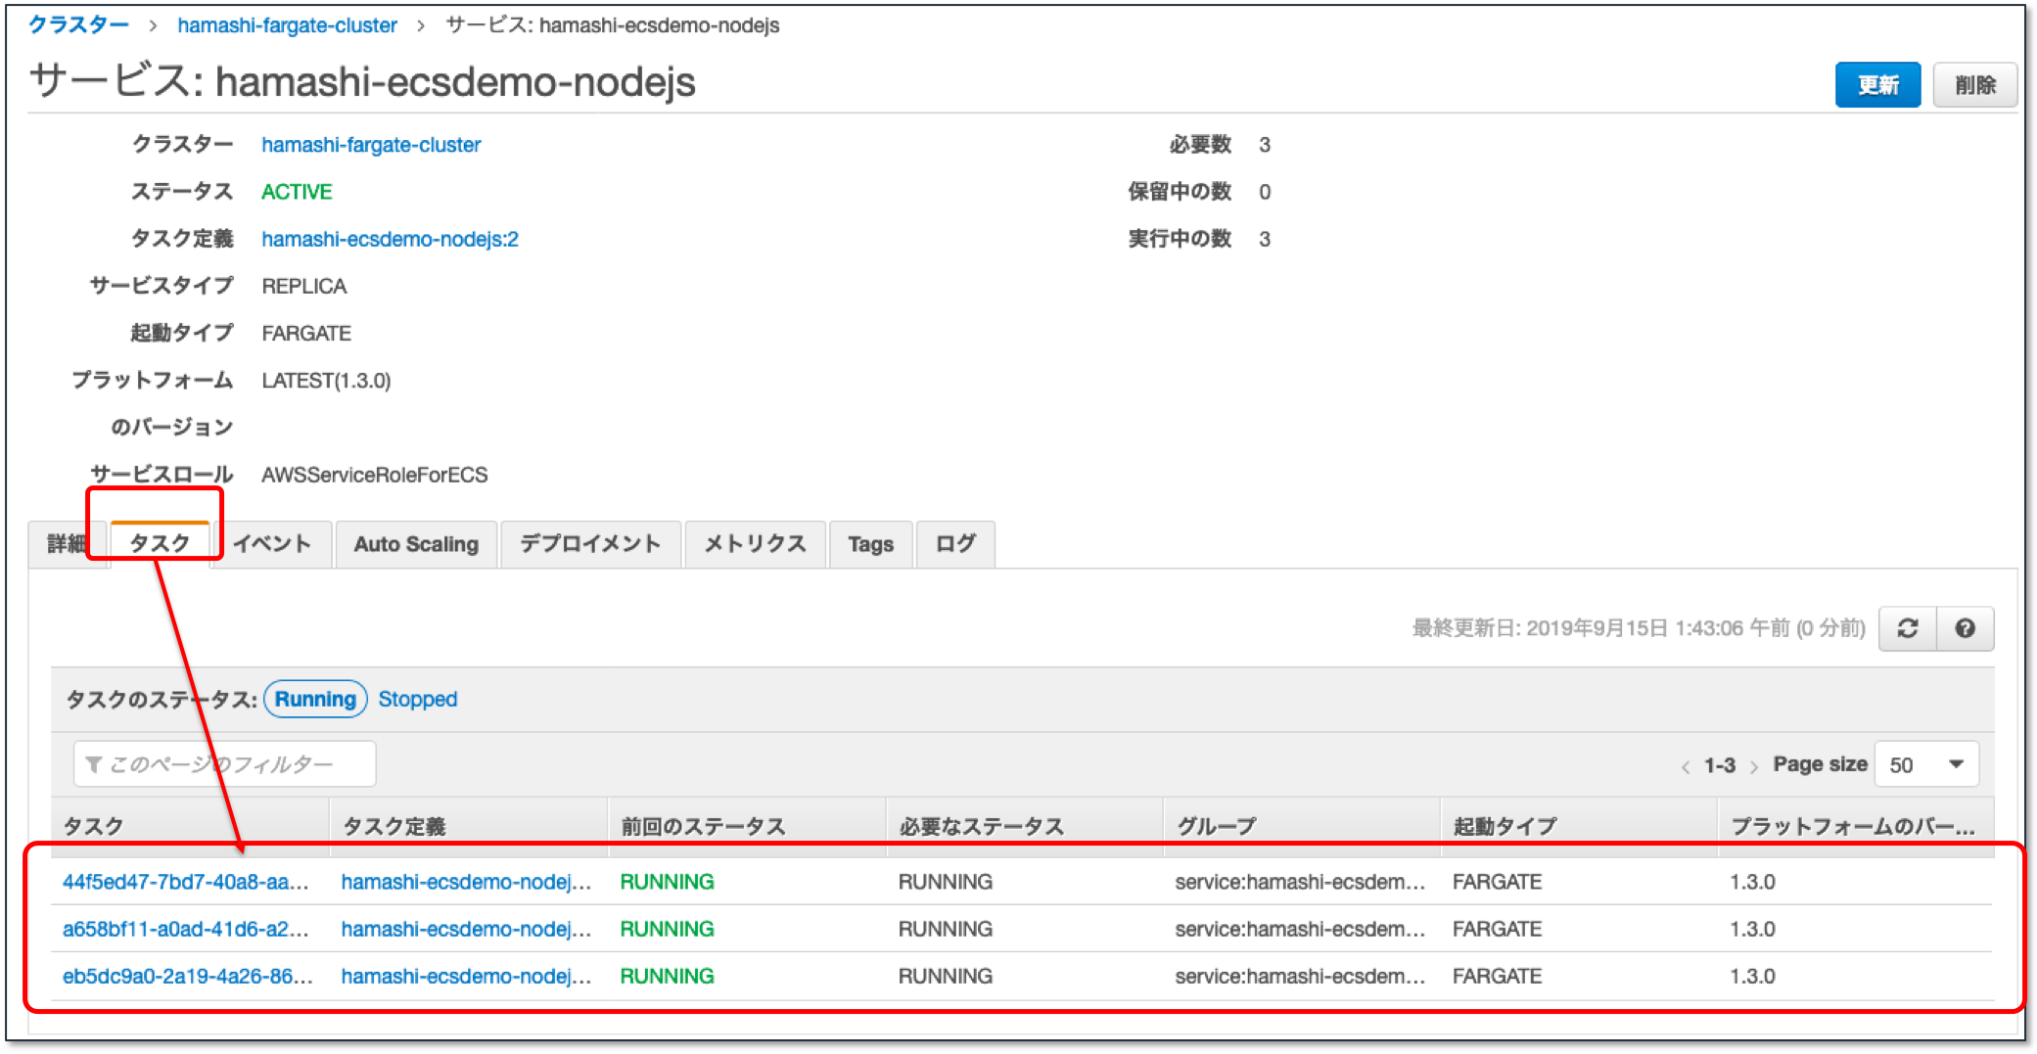2037x1054 pixels.
Task: Click RUNNING last status in eb5dc9a0 row
Action: point(668,976)
